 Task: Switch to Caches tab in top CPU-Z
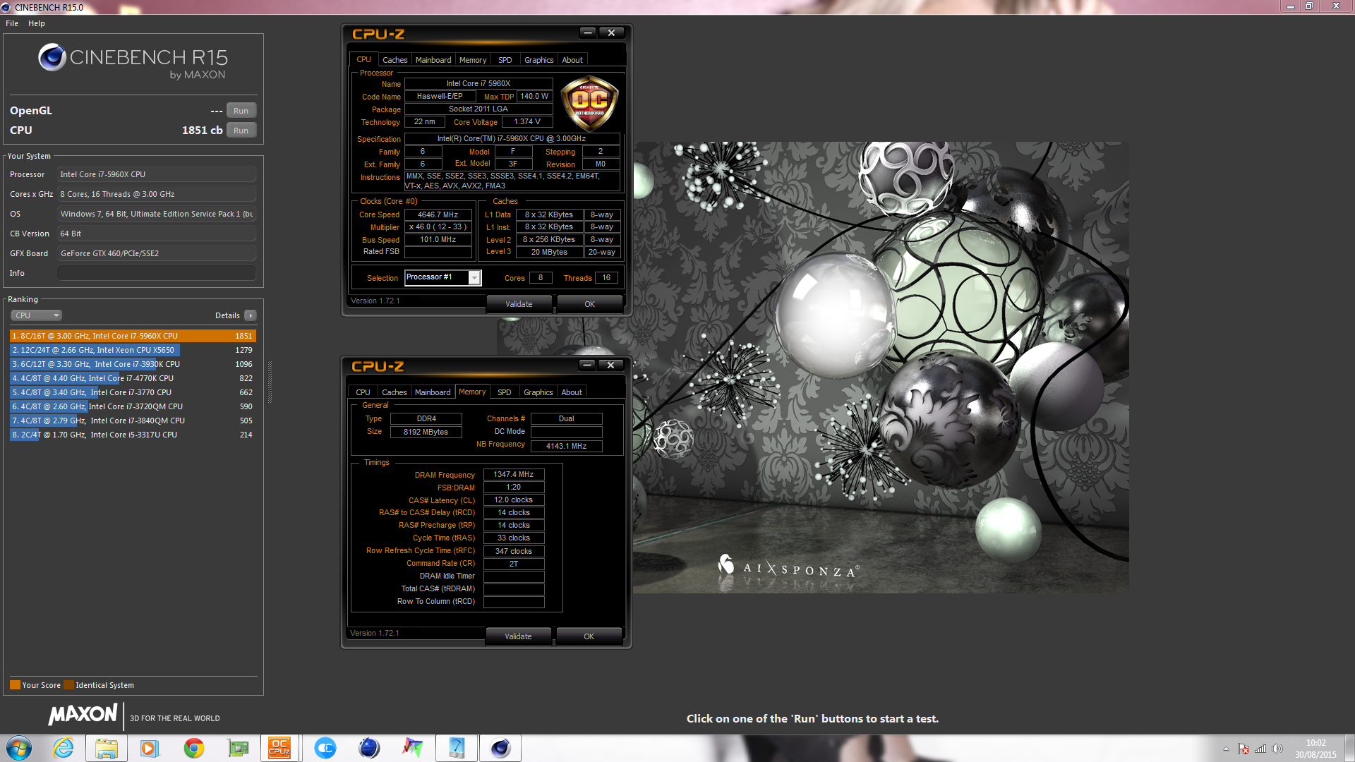(x=395, y=60)
